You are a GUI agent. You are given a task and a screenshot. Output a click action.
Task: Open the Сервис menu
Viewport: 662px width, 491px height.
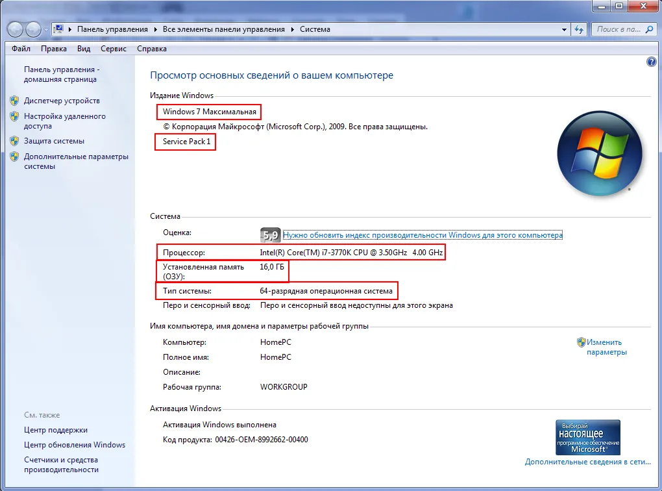click(114, 49)
